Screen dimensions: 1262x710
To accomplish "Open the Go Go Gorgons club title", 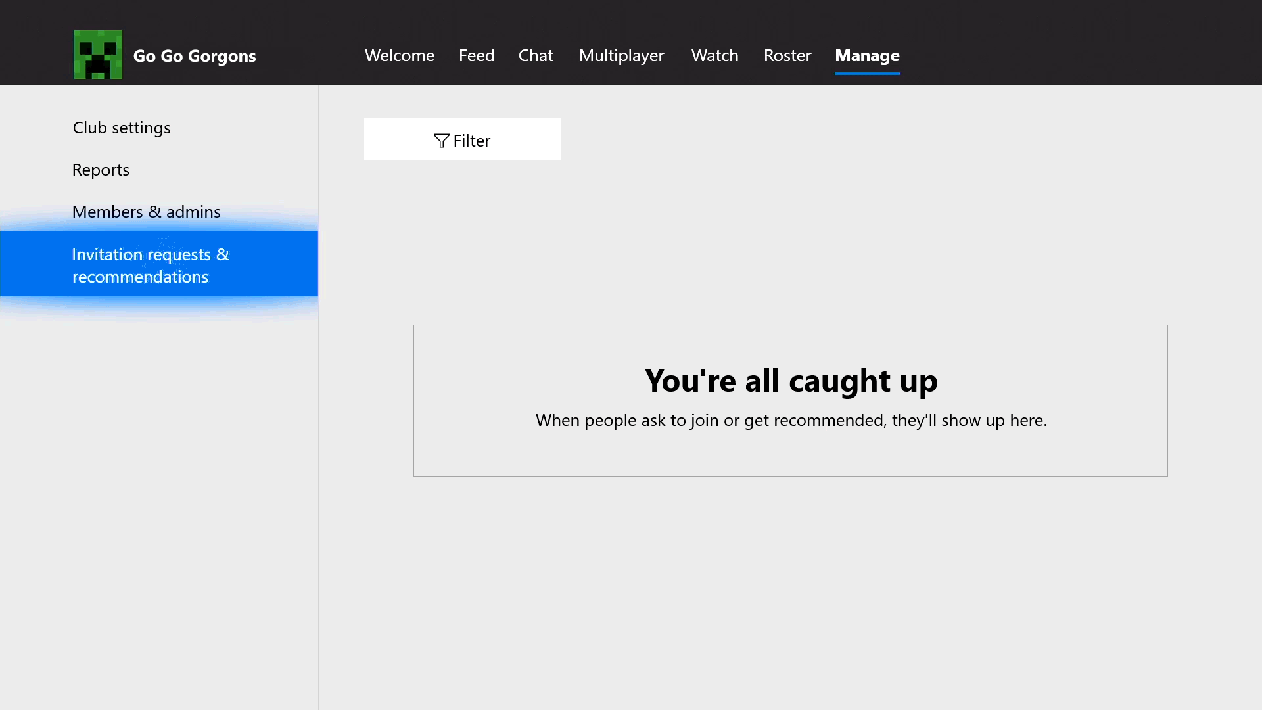I will [x=195, y=56].
